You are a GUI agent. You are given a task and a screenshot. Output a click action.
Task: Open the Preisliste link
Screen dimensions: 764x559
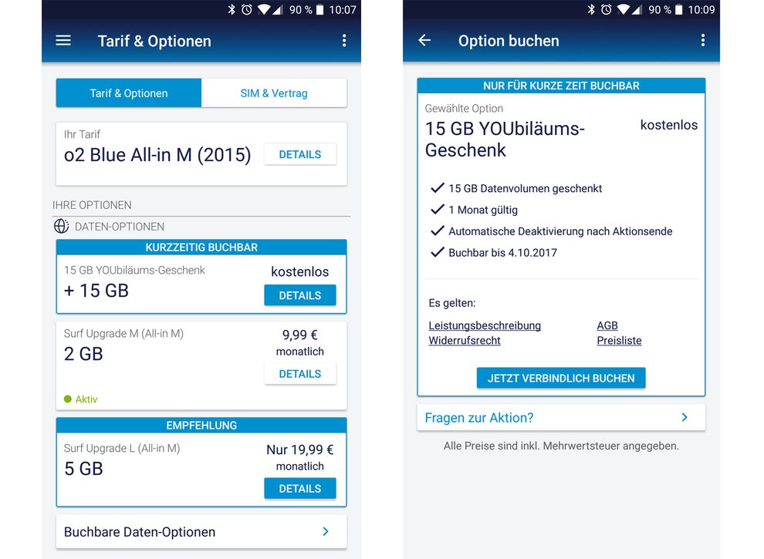point(619,340)
